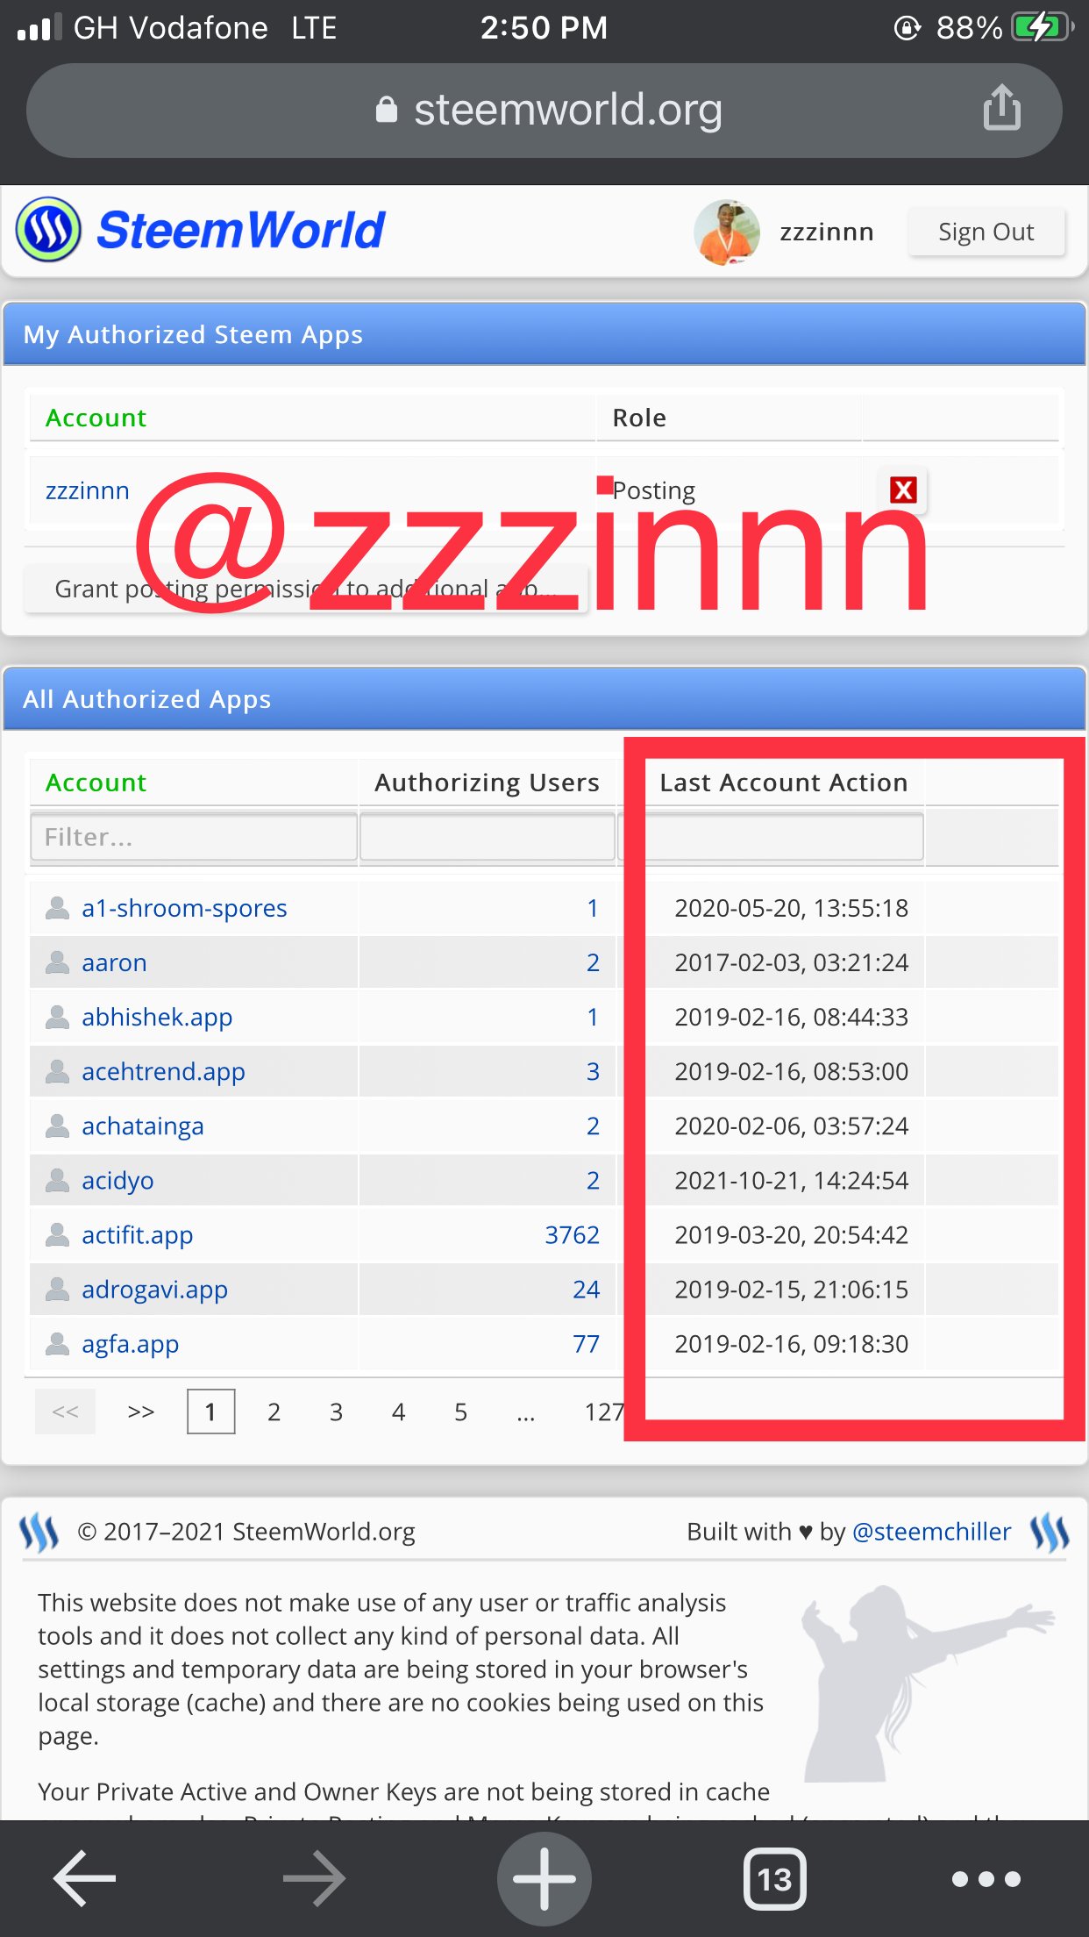The width and height of the screenshot is (1089, 1937).
Task: Open browser more options menu
Action: 986,1879
